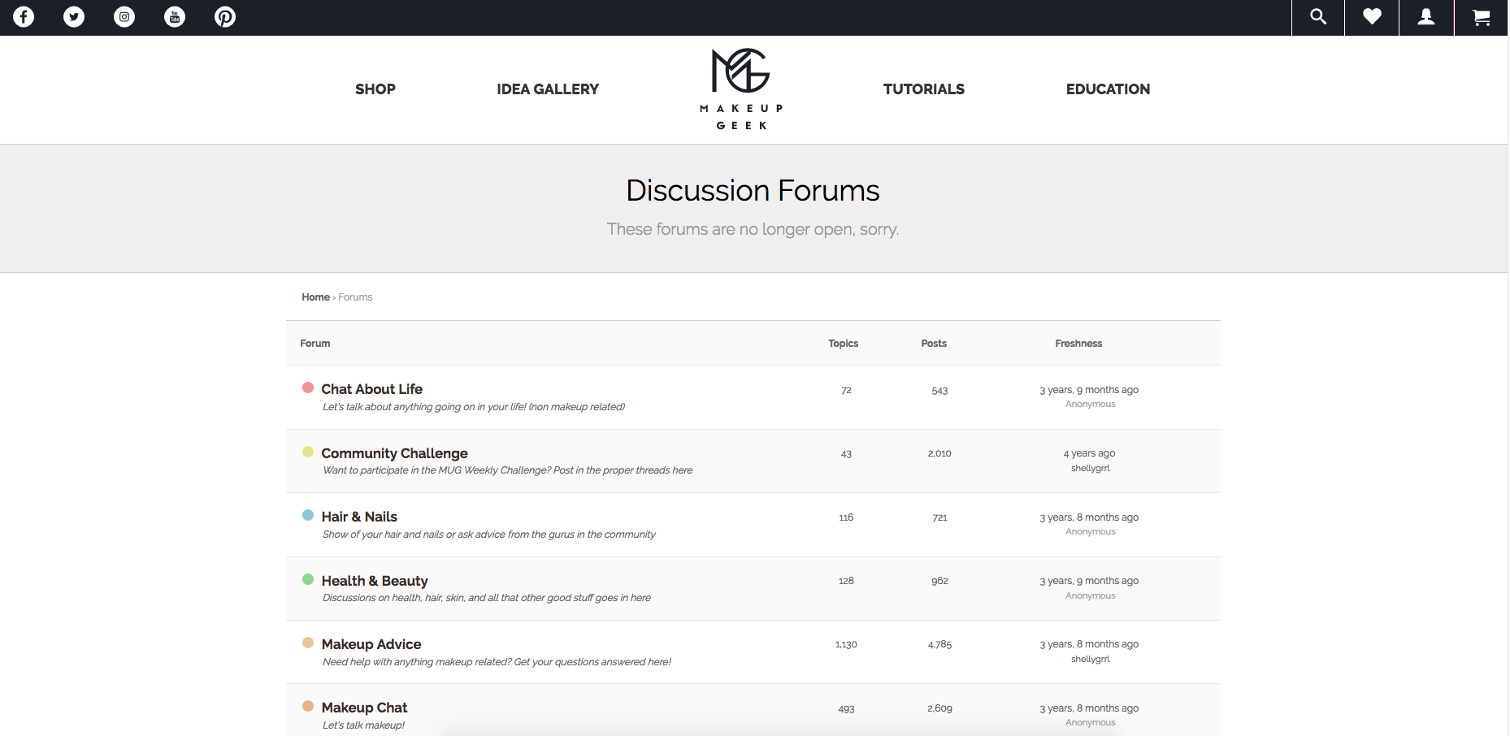Click the Anonymous author in Hair & Nails row

click(x=1091, y=531)
